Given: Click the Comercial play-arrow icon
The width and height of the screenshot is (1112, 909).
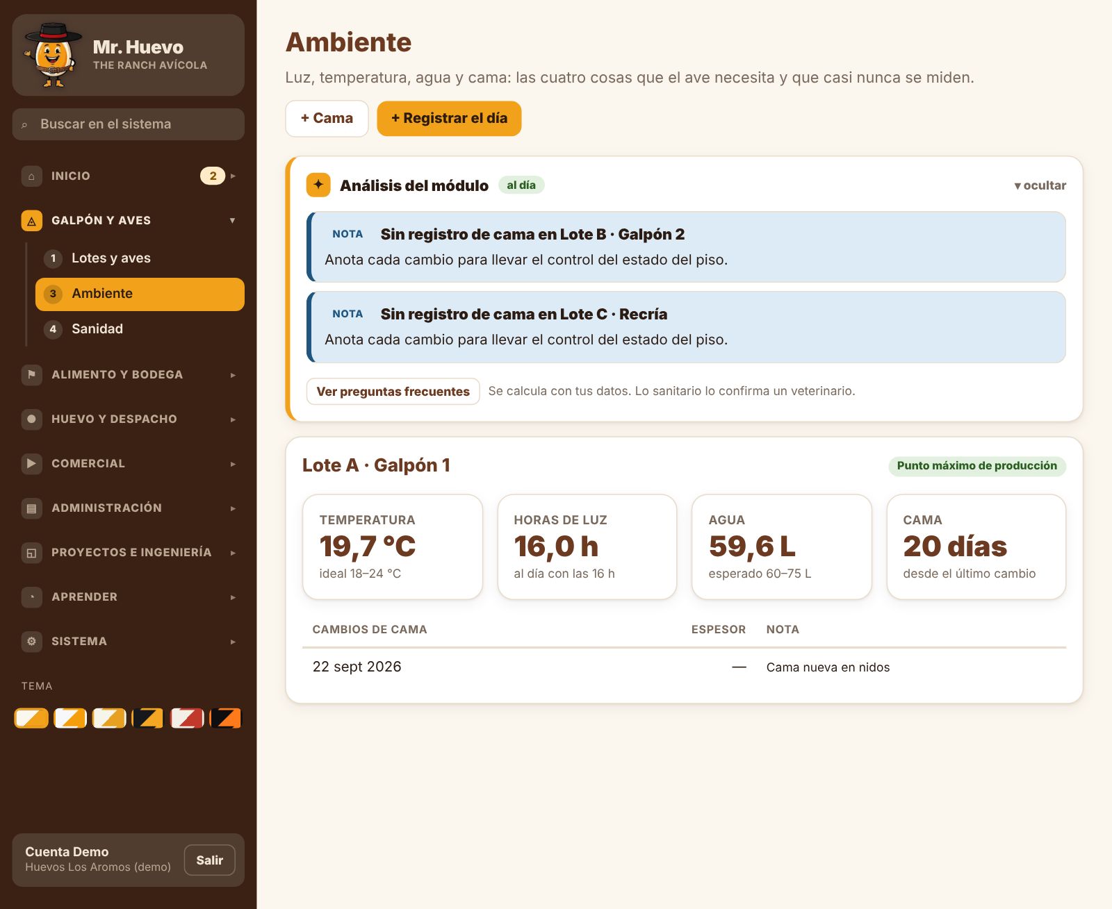Looking at the screenshot, I should (x=31, y=464).
